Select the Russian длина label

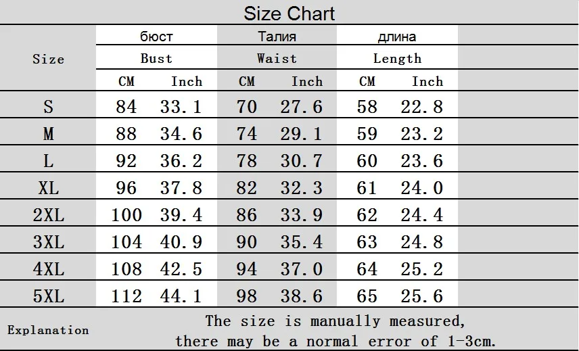[x=397, y=37]
